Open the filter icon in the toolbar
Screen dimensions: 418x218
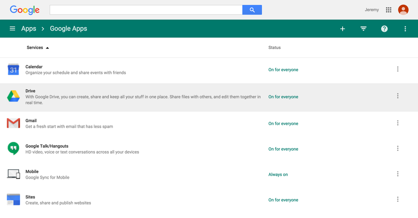click(364, 28)
